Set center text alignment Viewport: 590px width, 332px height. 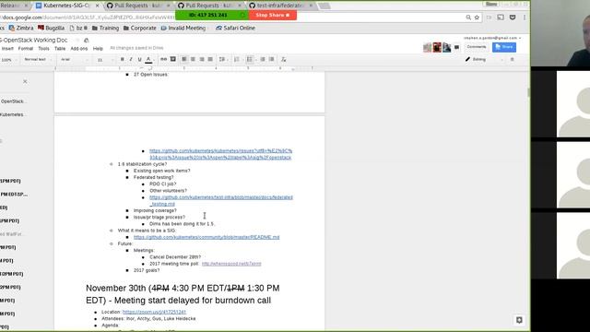[x=193, y=59]
